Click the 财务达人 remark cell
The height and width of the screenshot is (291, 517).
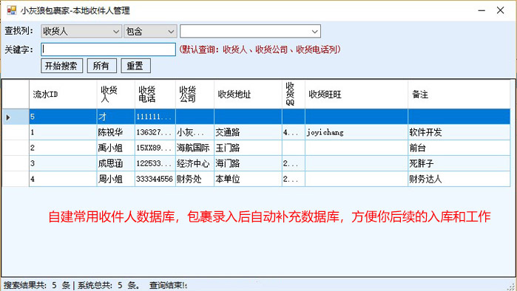[459, 179]
